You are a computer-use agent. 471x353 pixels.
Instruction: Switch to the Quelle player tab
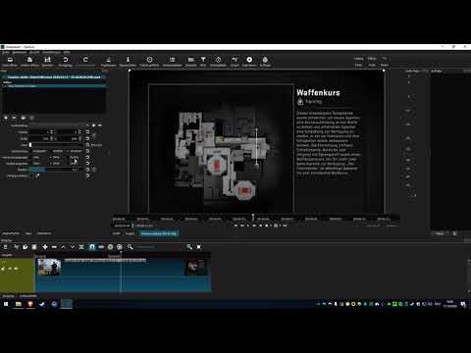[x=117, y=233]
